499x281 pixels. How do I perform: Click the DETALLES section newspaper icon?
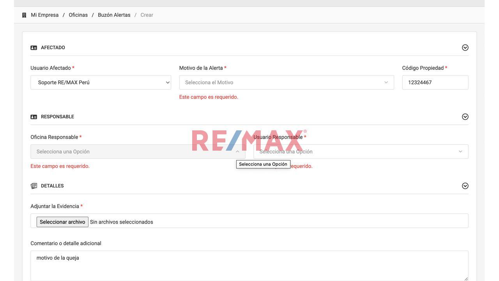point(34,186)
